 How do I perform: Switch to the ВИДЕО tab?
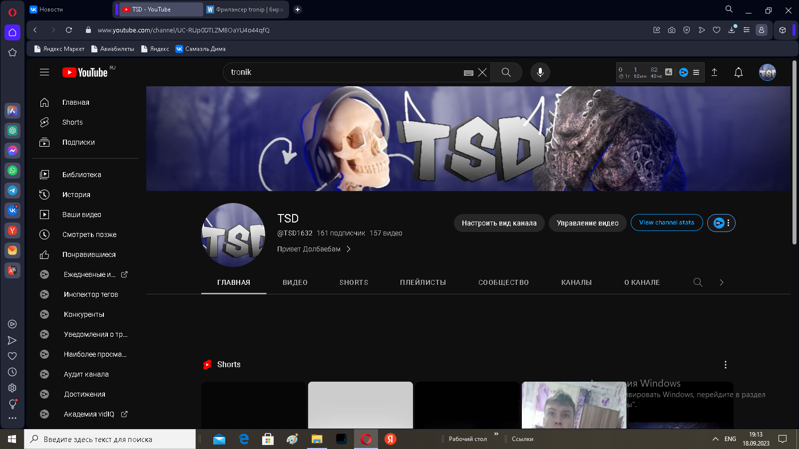tap(295, 282)
